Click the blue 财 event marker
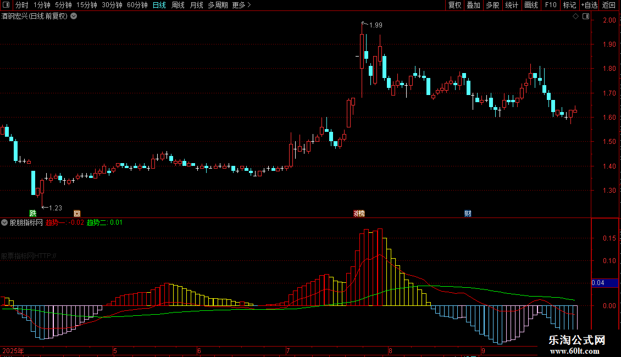621x357 pixels. tap(468, 213)
